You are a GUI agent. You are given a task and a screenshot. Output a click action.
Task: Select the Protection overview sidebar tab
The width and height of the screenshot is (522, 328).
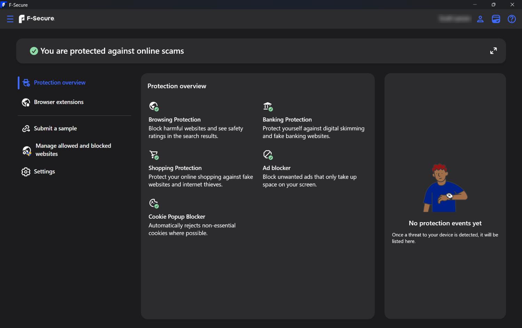[x=74, y=83]
